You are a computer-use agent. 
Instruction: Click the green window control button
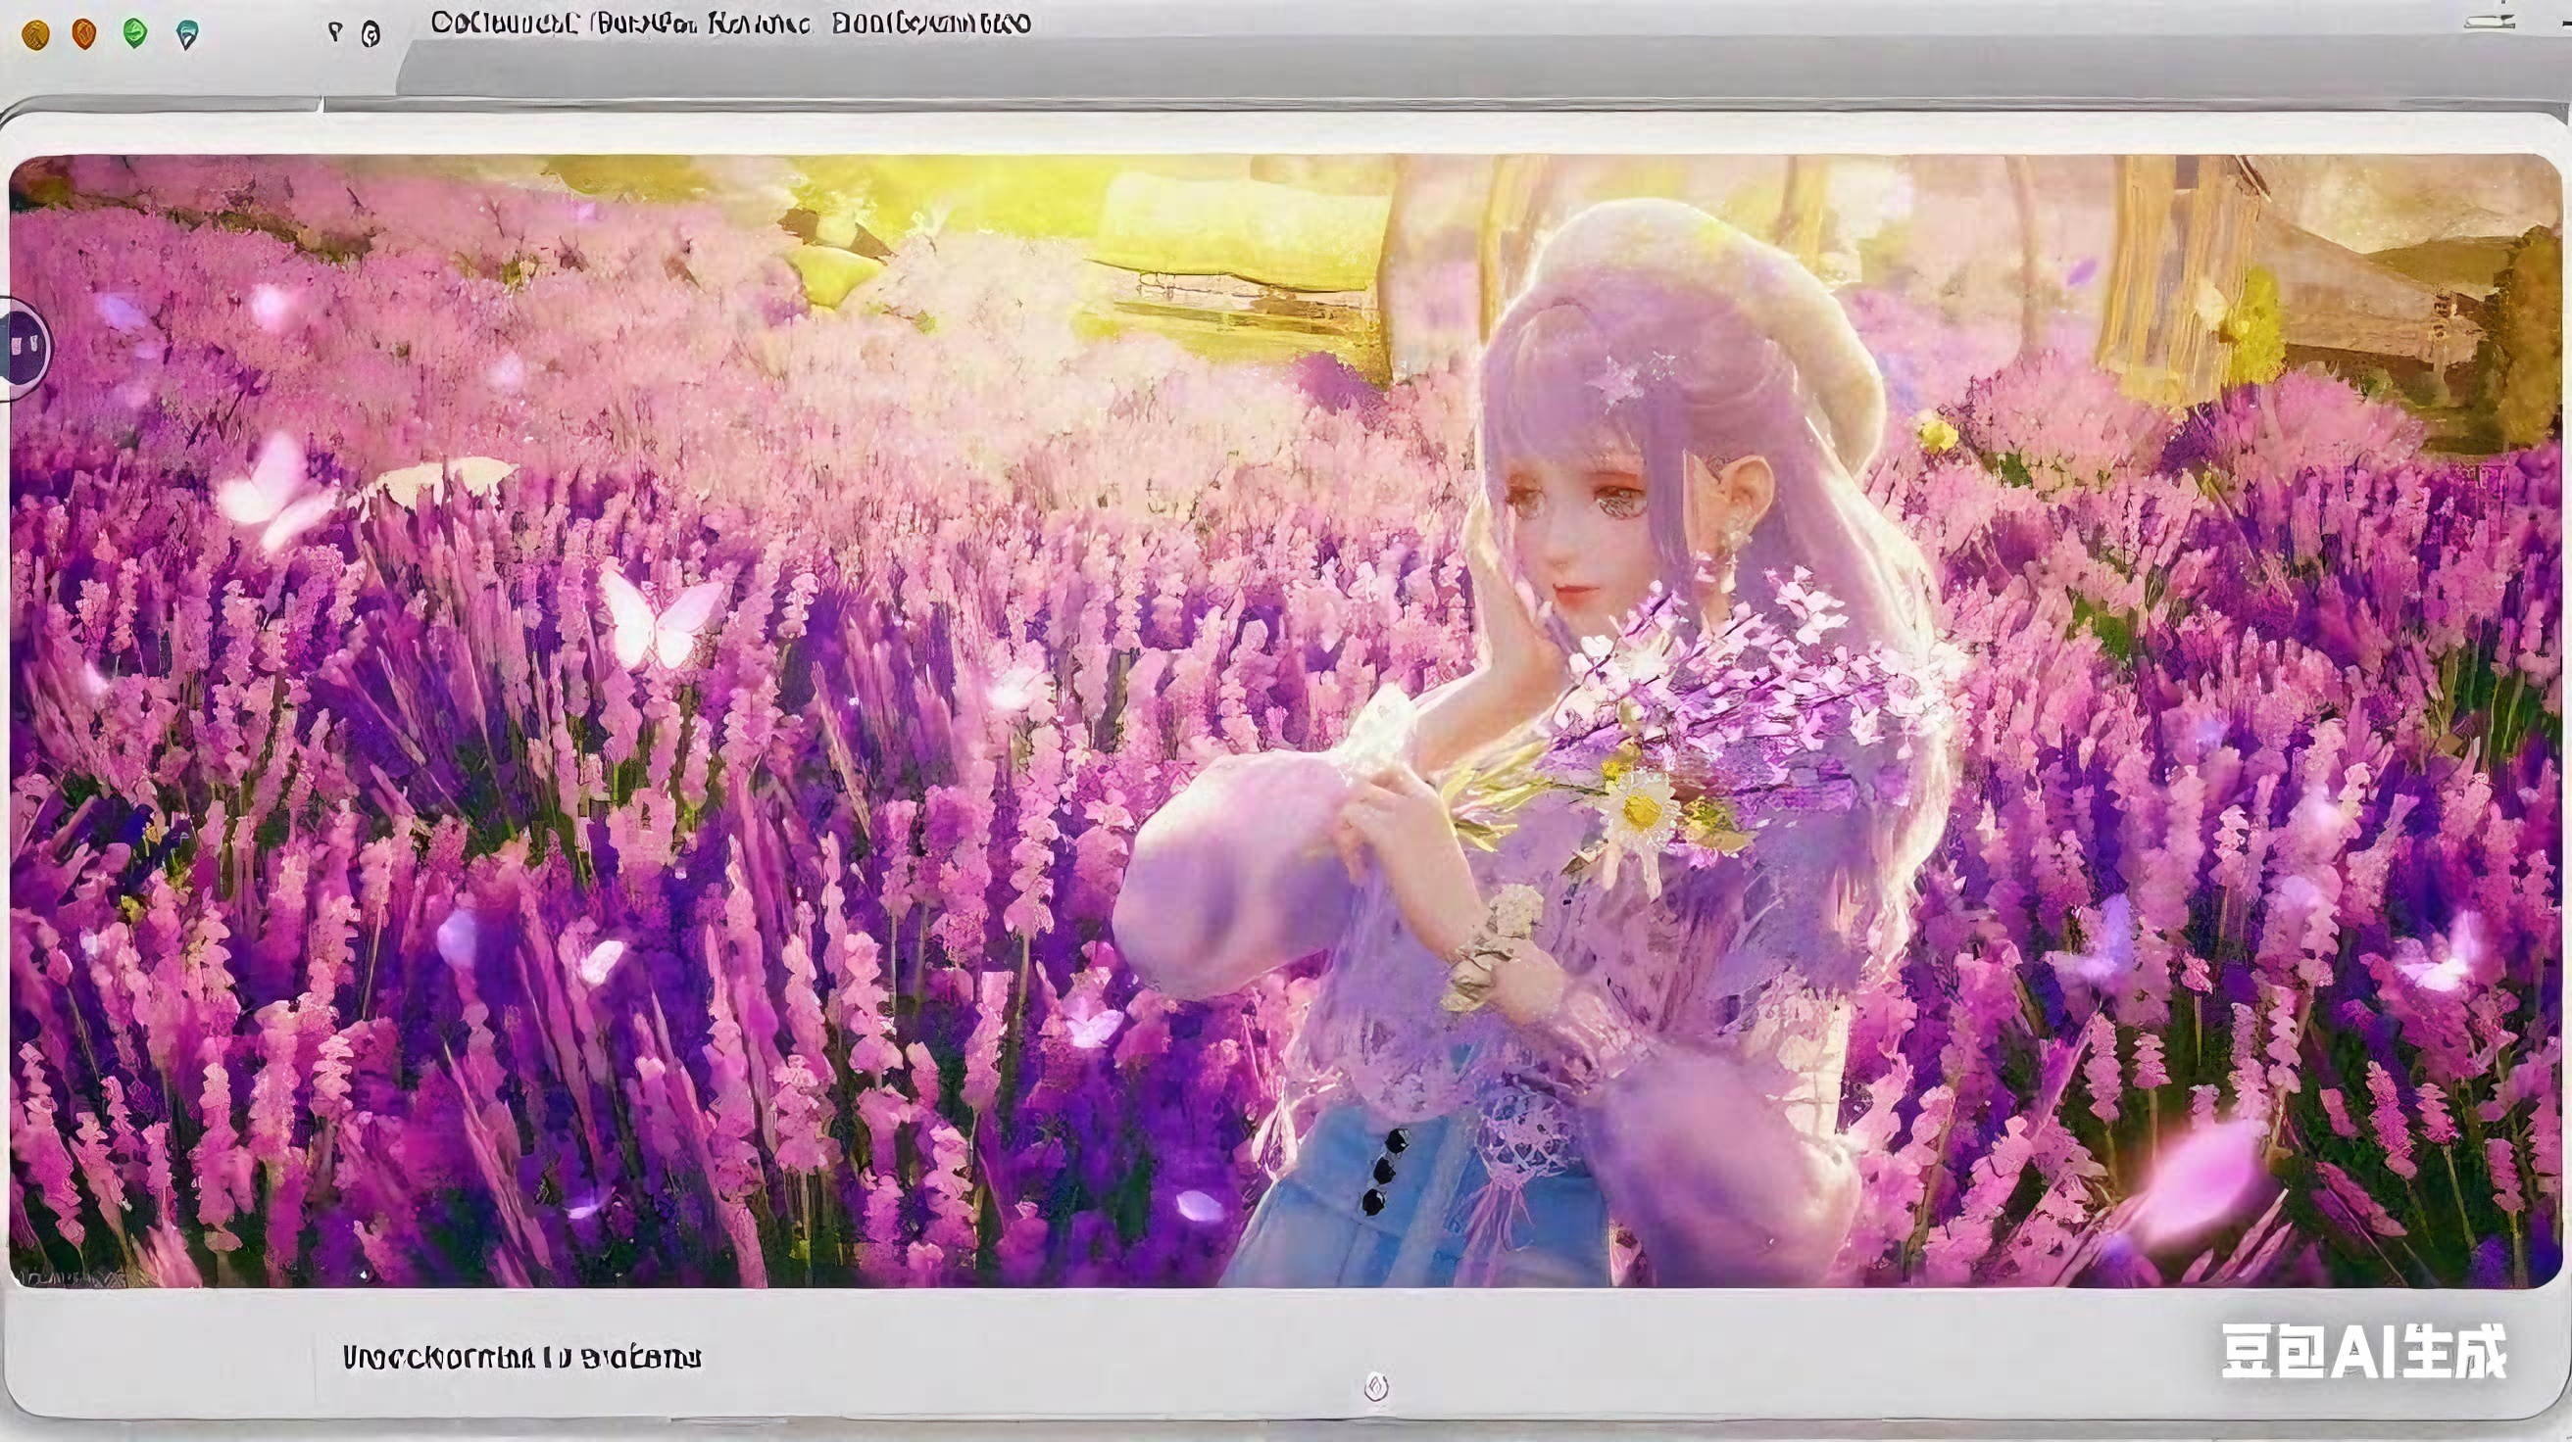[x=136, y=34]
